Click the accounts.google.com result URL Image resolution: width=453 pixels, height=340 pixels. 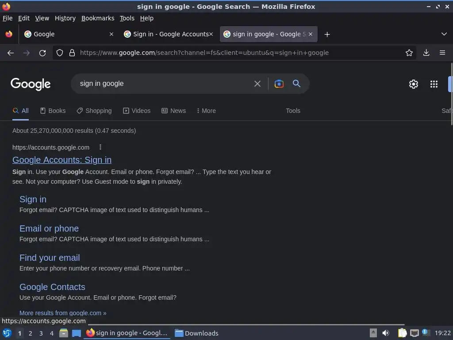pos(51,147)
